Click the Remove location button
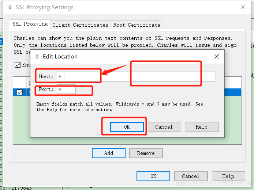 click(x=146, y=153)
